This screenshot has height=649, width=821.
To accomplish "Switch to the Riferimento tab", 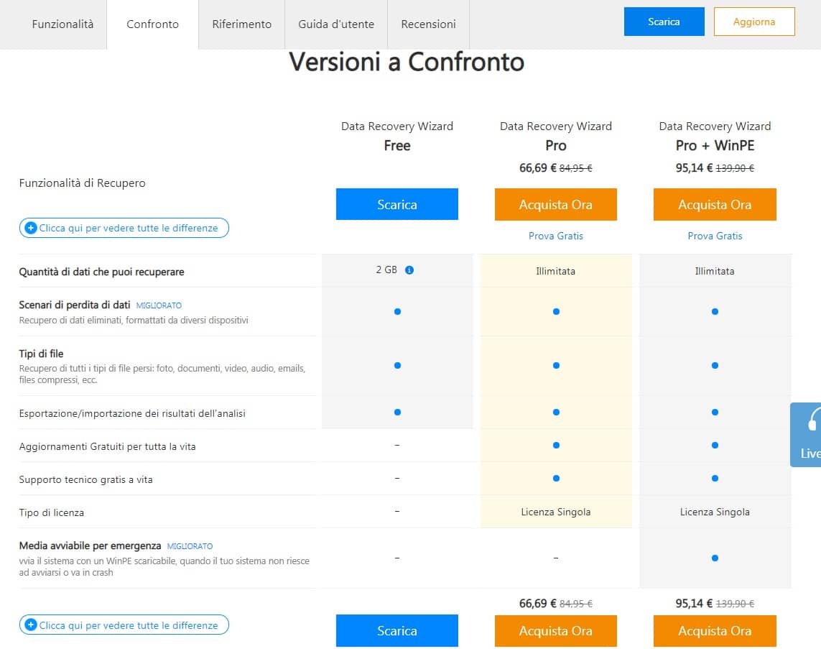I will click(241, 24).
